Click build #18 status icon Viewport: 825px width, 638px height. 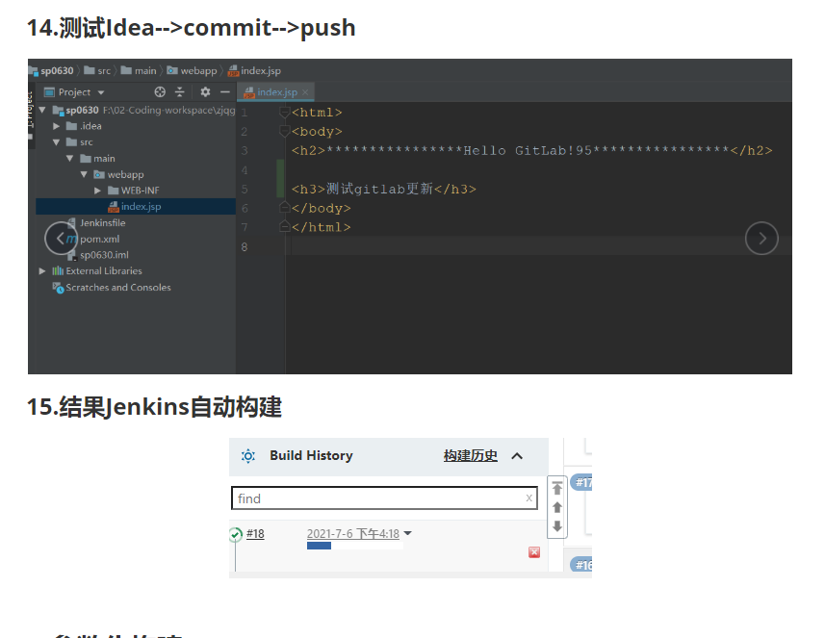pyautogui.click(x=235, y=534)
